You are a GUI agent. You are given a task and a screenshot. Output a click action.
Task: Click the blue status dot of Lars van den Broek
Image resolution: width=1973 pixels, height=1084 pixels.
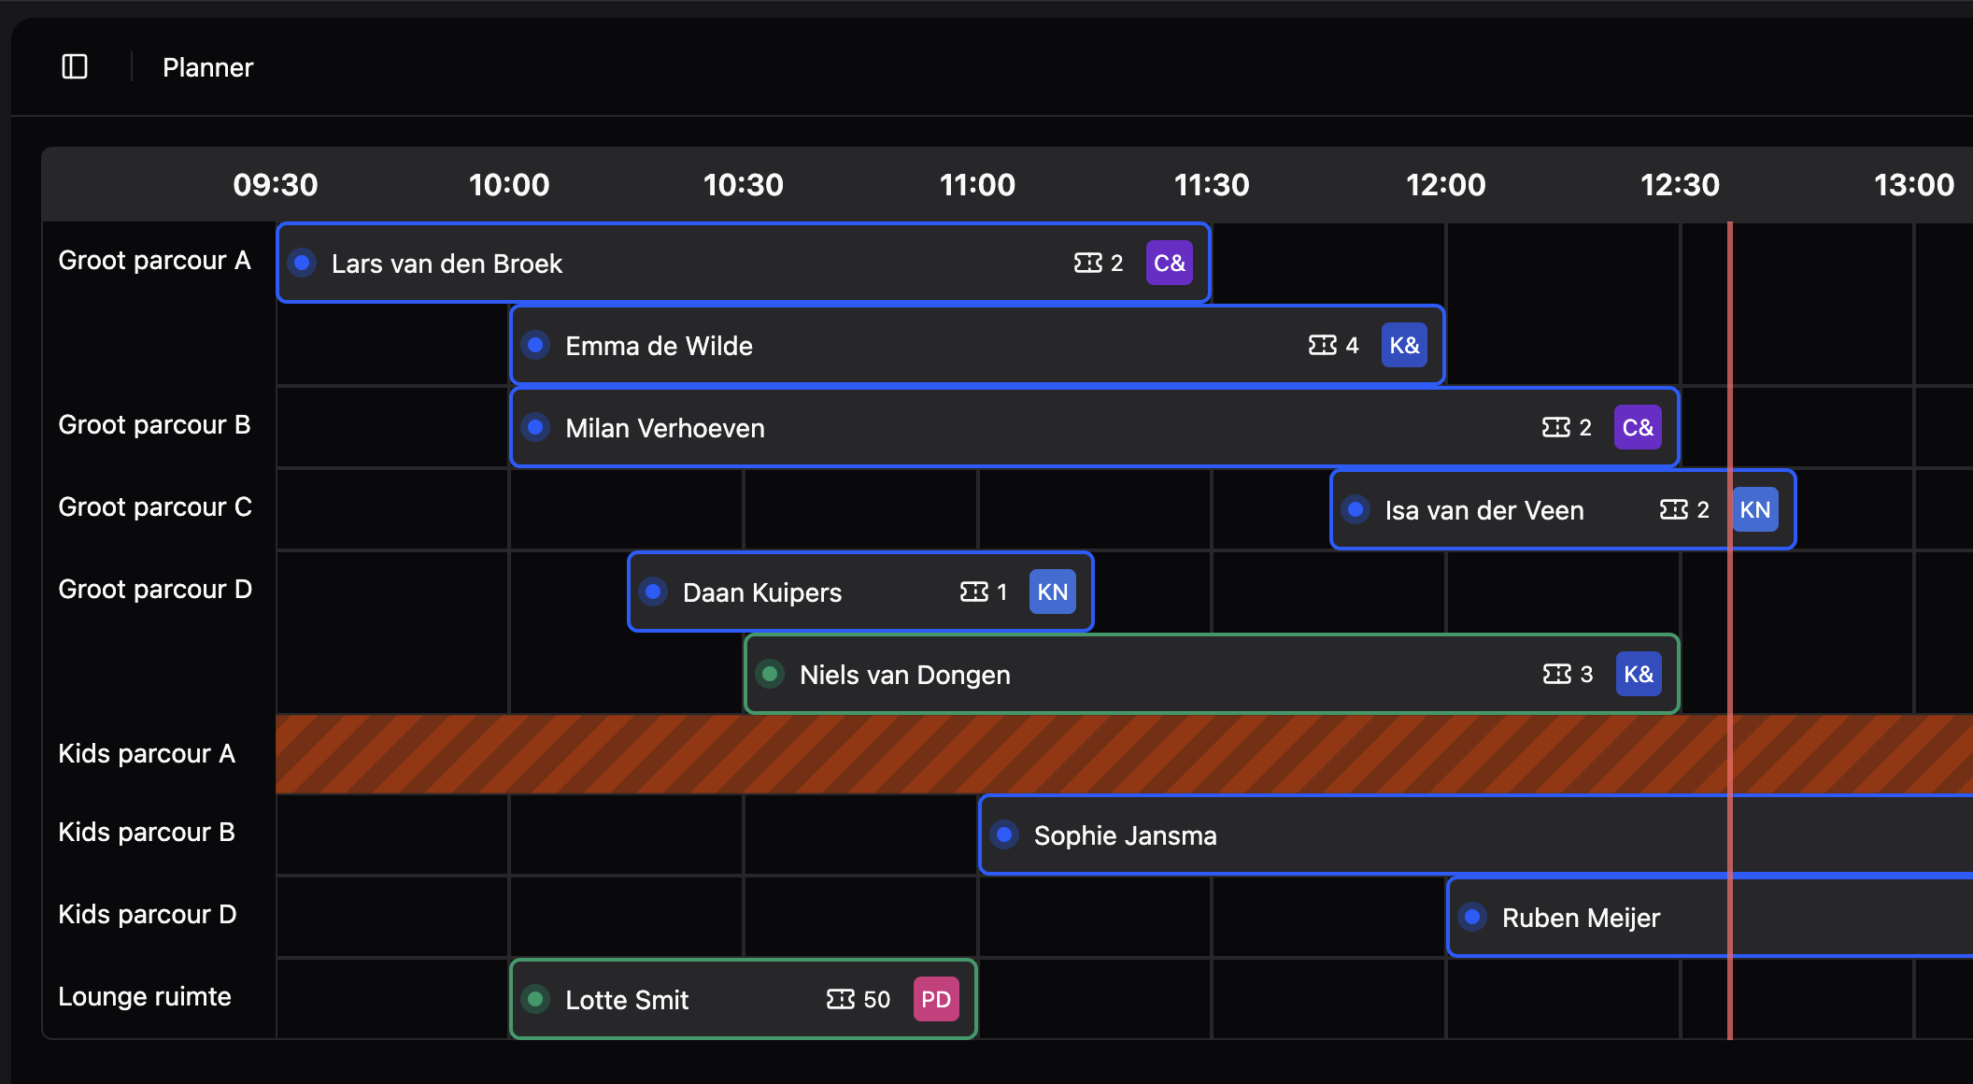click(x=302, y=264)
